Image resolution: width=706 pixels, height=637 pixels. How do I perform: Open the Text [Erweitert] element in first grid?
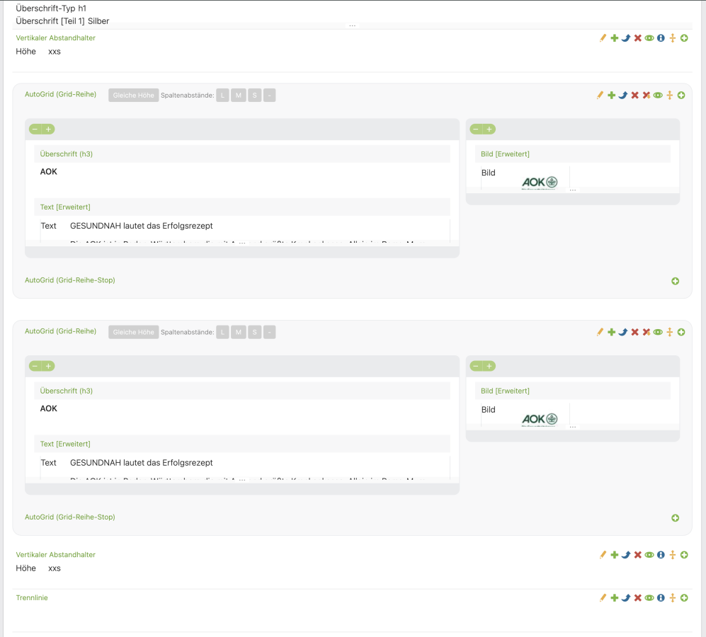point(65,207)
